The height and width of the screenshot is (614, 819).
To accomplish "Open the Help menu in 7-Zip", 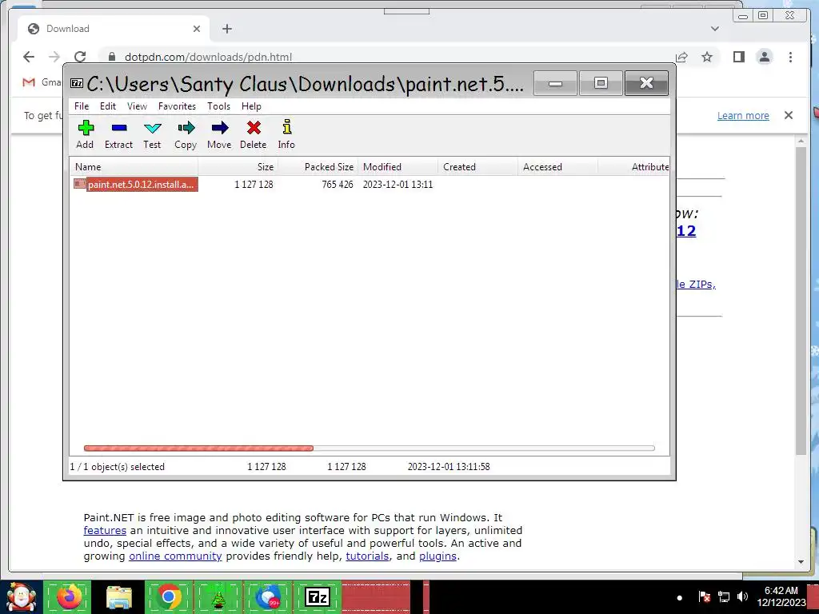I will click(251, 106).
